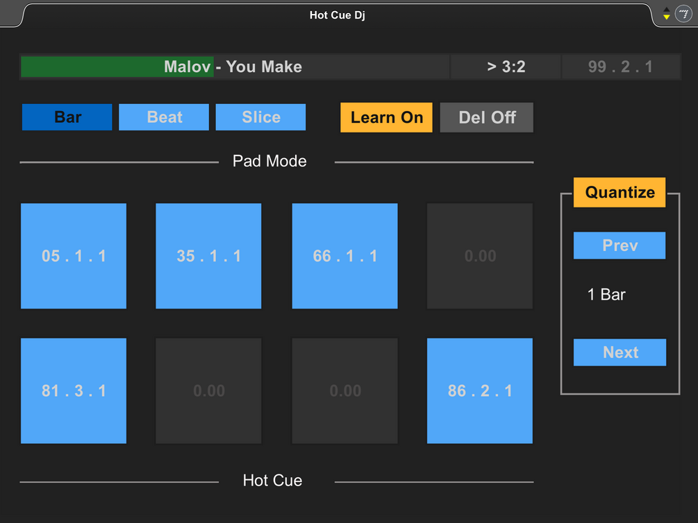Trigger hot cue pad 35.1.1
This screenshot has width=698, height=523.
pyautogui.click(x=208, y=256)
